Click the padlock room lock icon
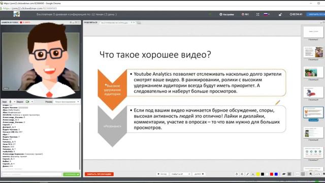The width and height of the screenshot is (325, 183). [280, 15]
